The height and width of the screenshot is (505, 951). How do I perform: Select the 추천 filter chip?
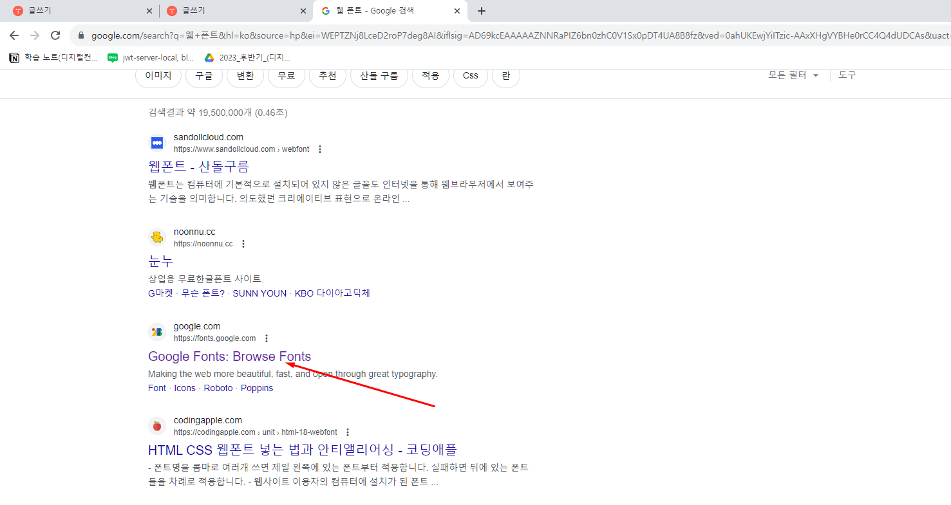tap(328, 76)
